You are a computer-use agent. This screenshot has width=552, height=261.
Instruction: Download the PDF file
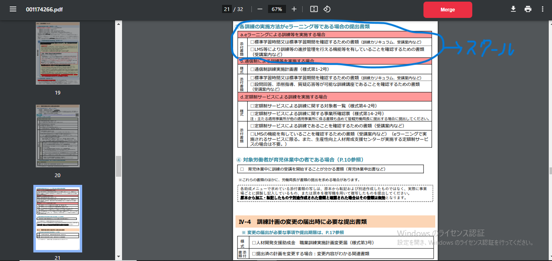pyautogui.click(x=513, y=9)
